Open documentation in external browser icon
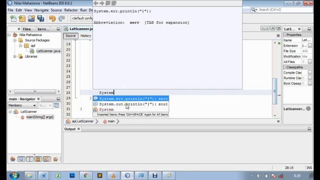 pyautogui.click(x=108, y=3)
